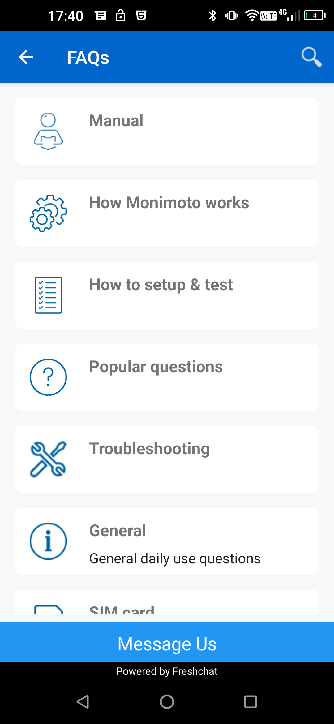Tap the info circle icon for General
The width and height of the screenshot is (334, 724).
(48, 541)
